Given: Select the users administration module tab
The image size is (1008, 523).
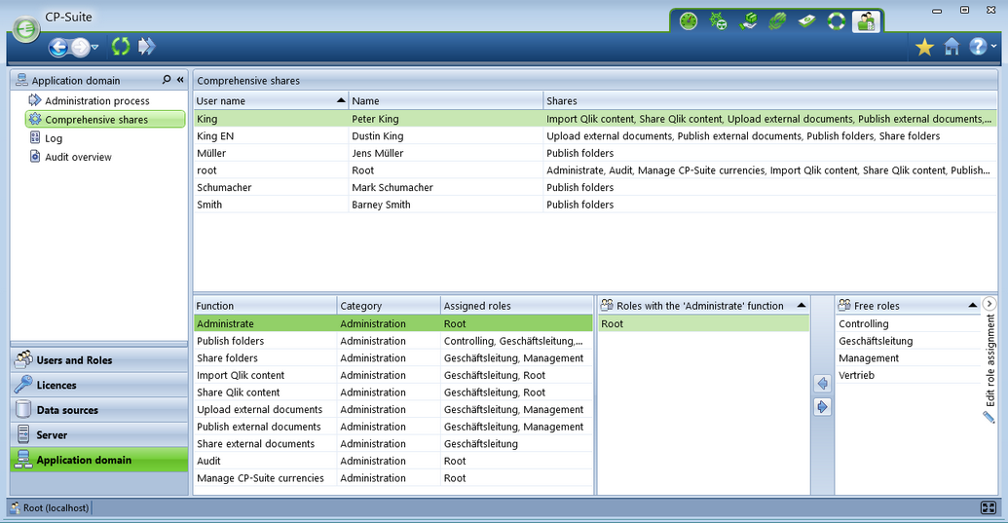Looking at the screenshot, I should [x=866, y=21].
